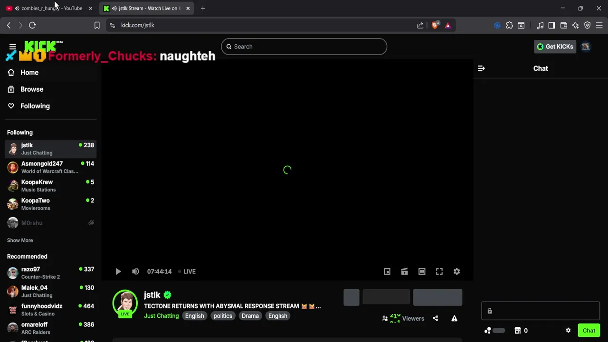Open the blue circular extension icon
Screen dimensions: 608x342
click(497, 25)
